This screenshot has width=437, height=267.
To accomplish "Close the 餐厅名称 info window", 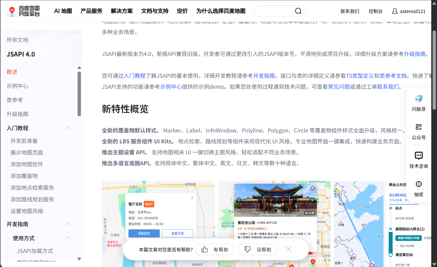I will pos(192,198).
